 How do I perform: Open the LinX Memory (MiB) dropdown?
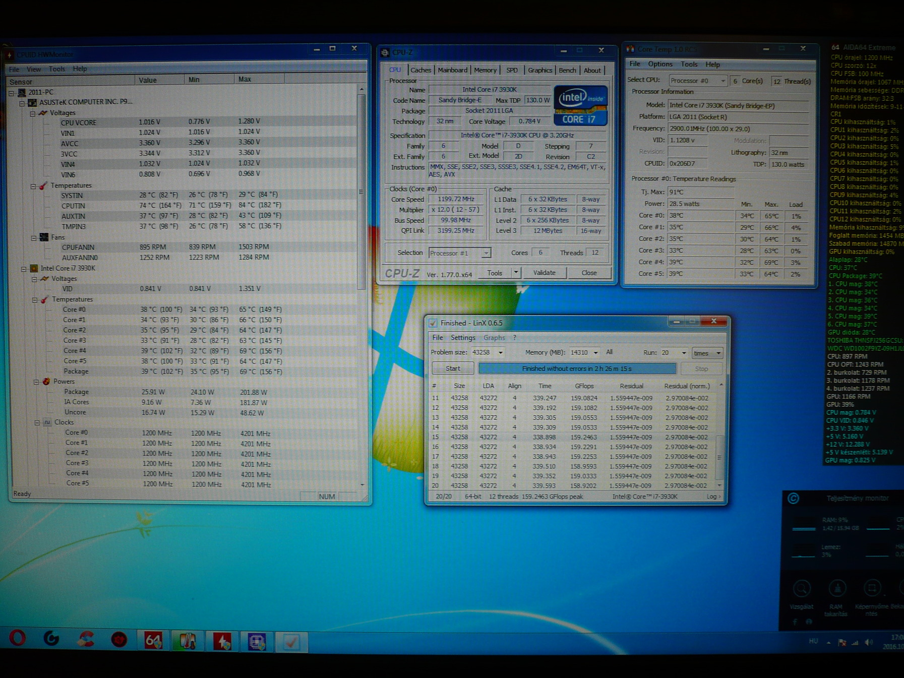click(x=595, y=353)
